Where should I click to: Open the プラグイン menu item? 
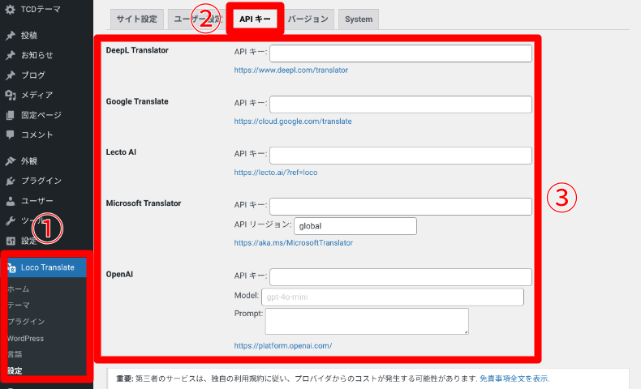tap(41, 181)
